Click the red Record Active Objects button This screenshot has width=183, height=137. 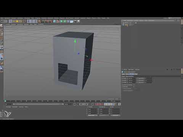coord(96,104)
